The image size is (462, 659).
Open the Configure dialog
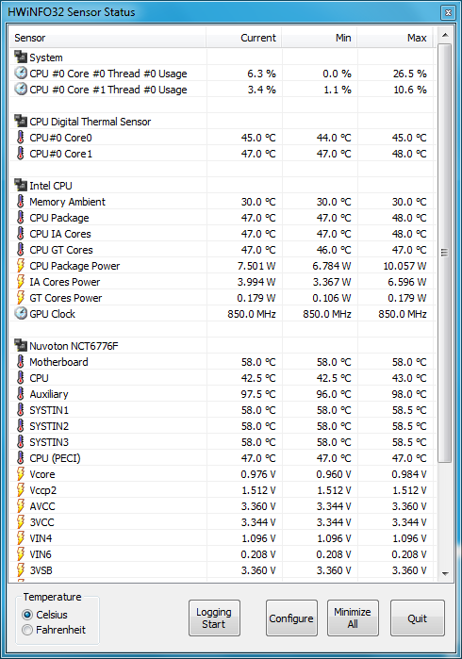pyautogui.click(x=291, y=618)
